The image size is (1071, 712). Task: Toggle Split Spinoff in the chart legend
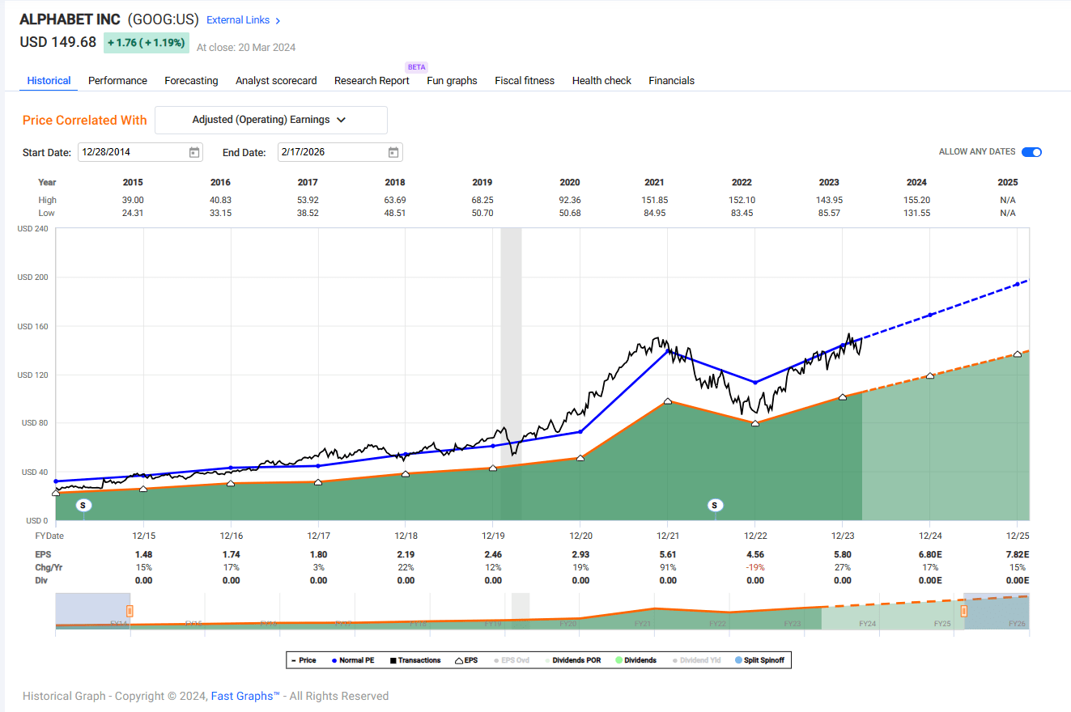pos(762,660)
